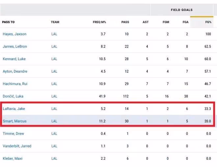Click LAL team link in Hayes row
Screen dimensions: 217x167
tap(54, 34)
